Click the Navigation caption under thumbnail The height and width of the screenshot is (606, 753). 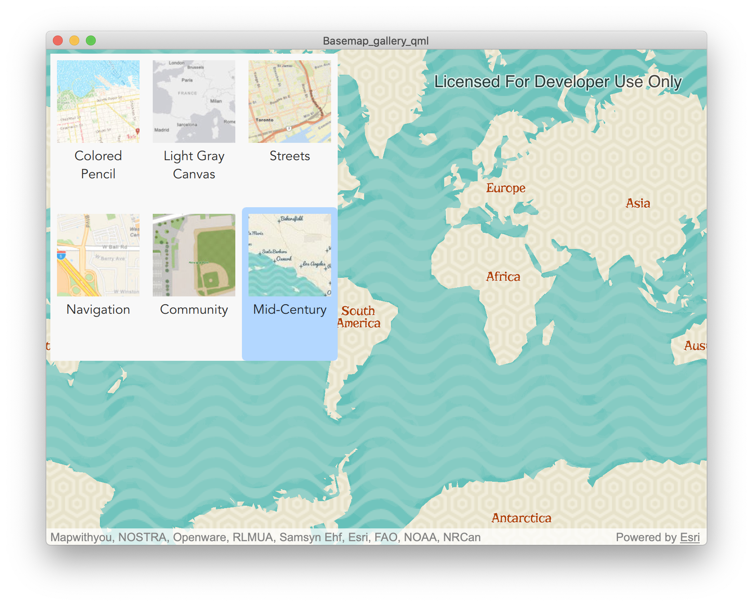[98, 310]
